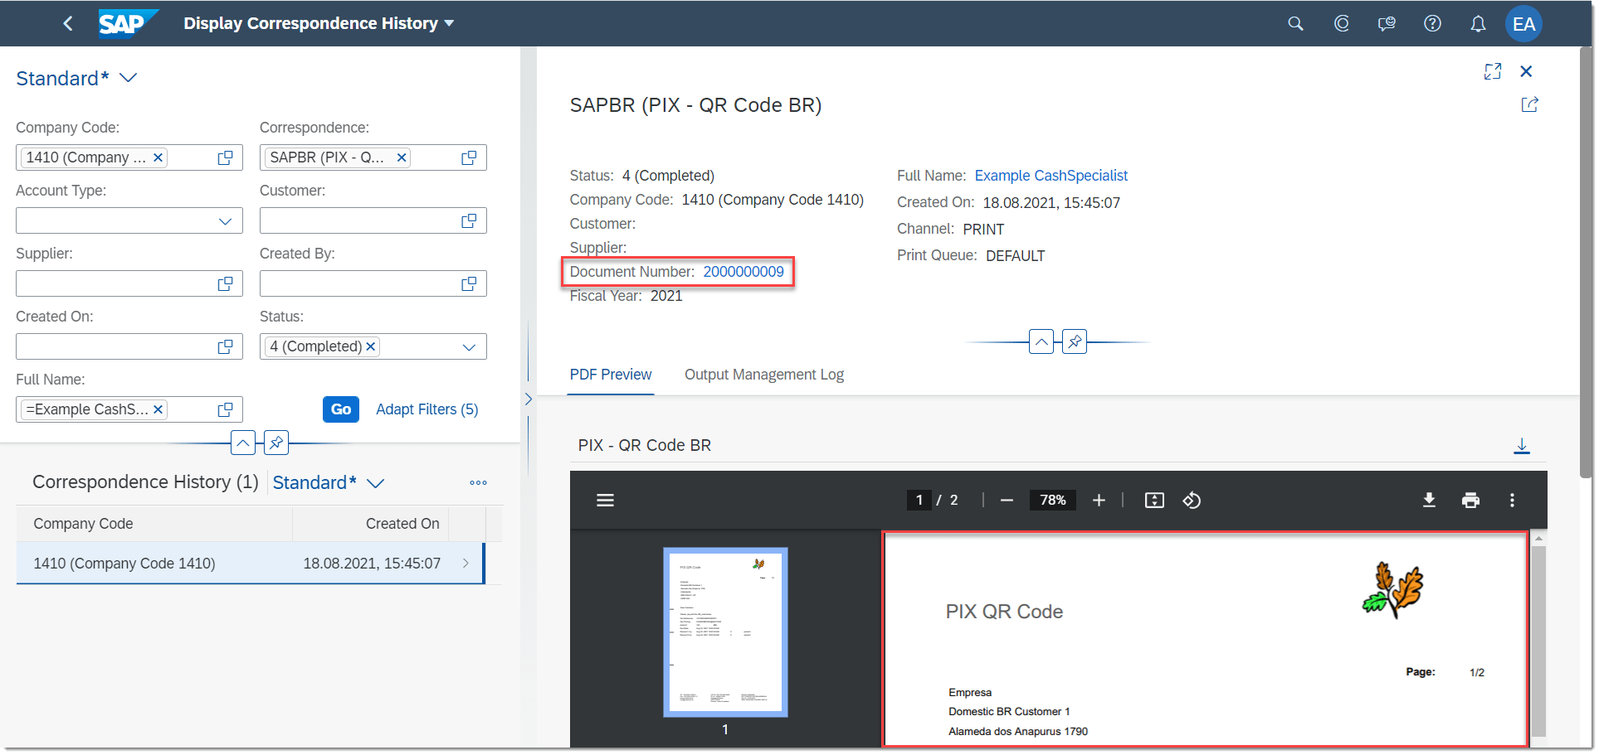Enter full screen mode for detail panel
1599x755 pixels.
click(x=1493, y=71)
